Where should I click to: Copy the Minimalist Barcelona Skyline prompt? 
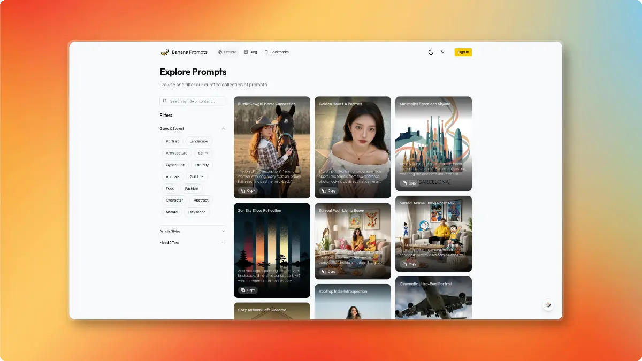point(409,183)
